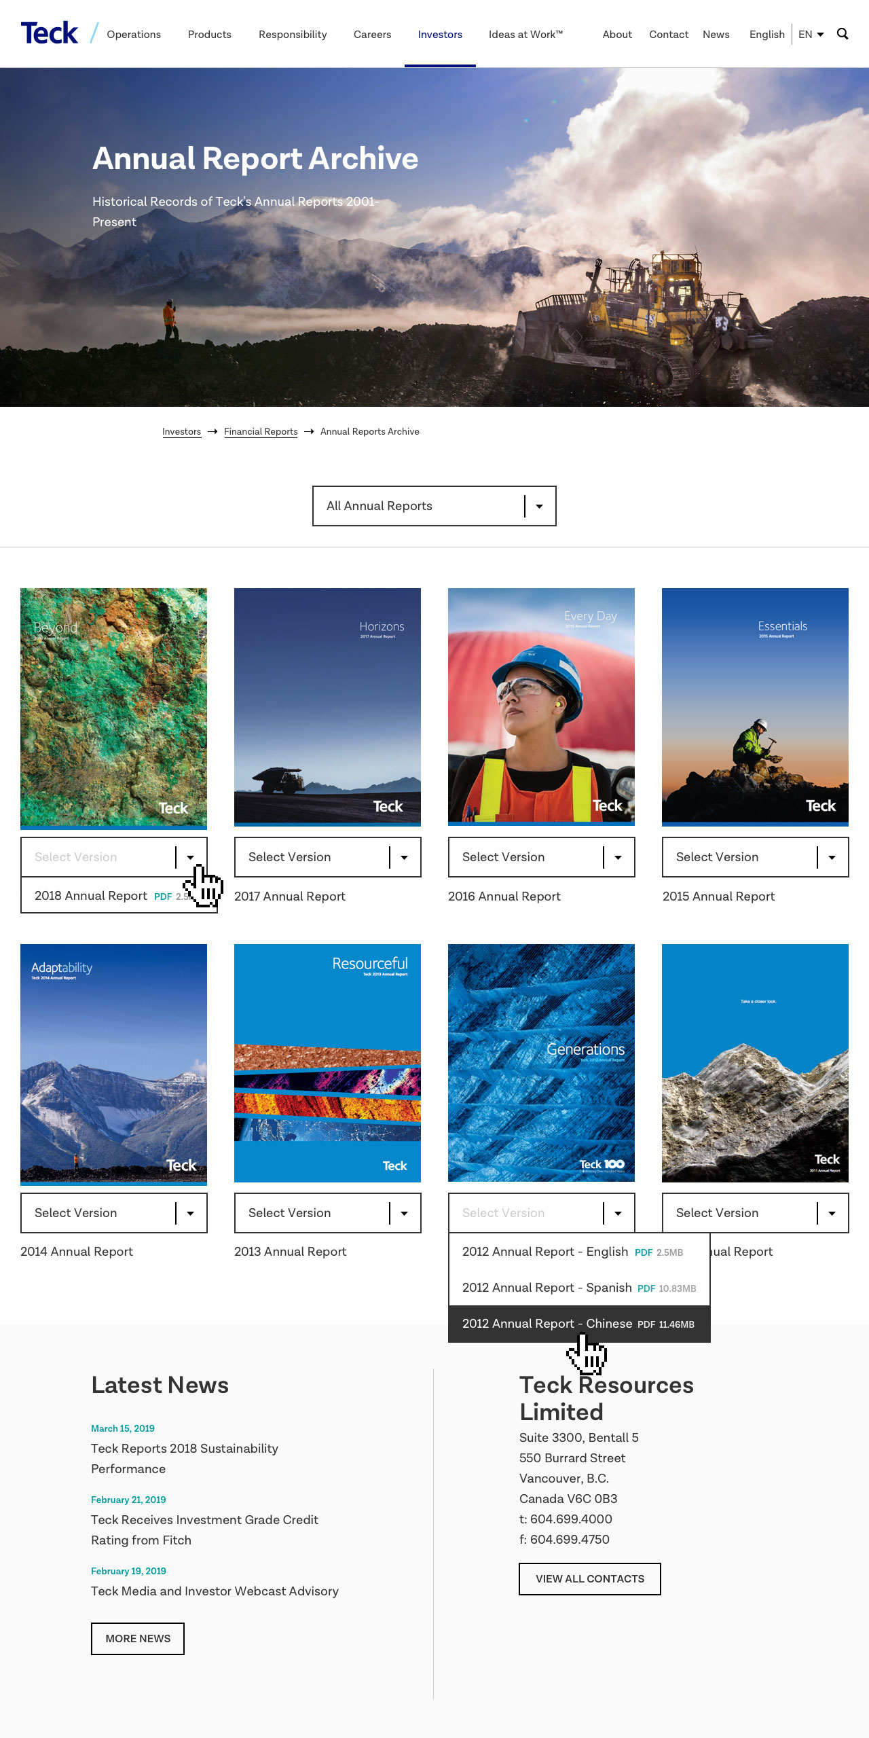
Task: Click VIEW ALL CONTACTS button
Action: pos(590,1579)
